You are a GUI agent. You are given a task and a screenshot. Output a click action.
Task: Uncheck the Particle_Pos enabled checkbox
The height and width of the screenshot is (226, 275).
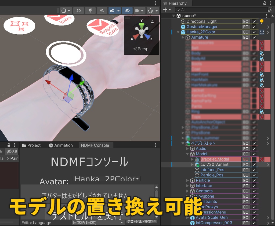tap(254, 175)
